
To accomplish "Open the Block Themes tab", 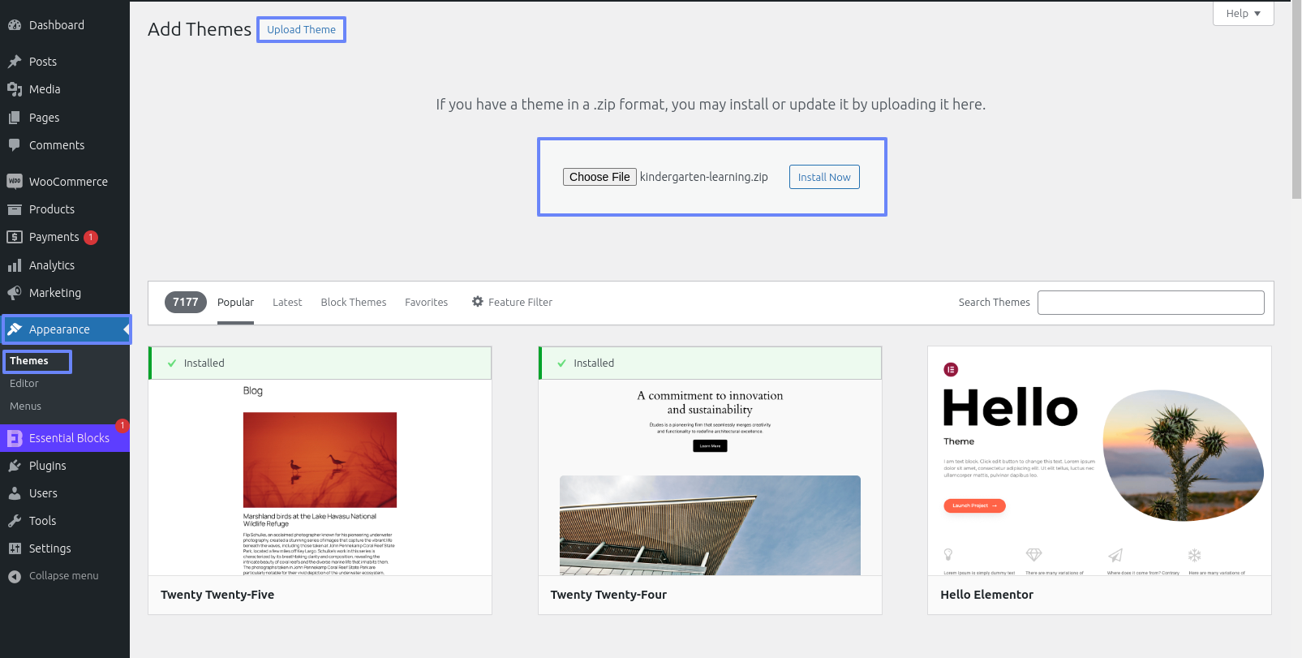I will click(x=354, y=303).
